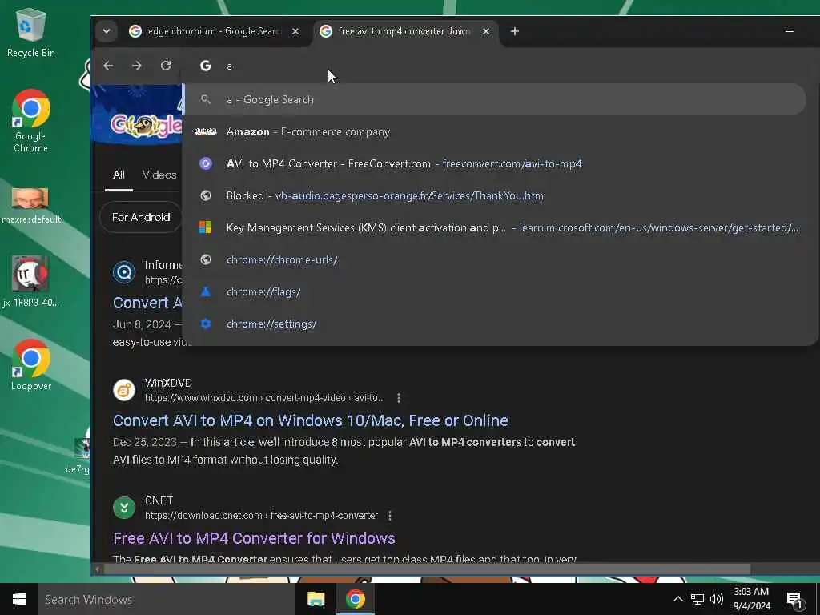Click the Microsoft logo icon in suggestions
The image size is (820, 615).
pyautogui.click(x=206, y=227)
